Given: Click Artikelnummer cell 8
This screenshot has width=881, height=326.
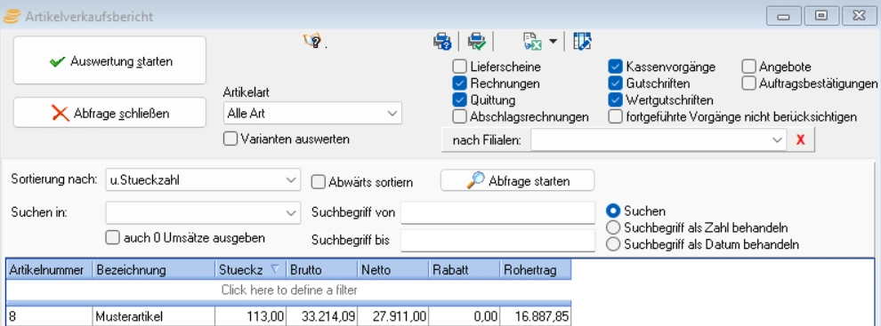Looking at the screenshot, I should click(x=50, y=316).
